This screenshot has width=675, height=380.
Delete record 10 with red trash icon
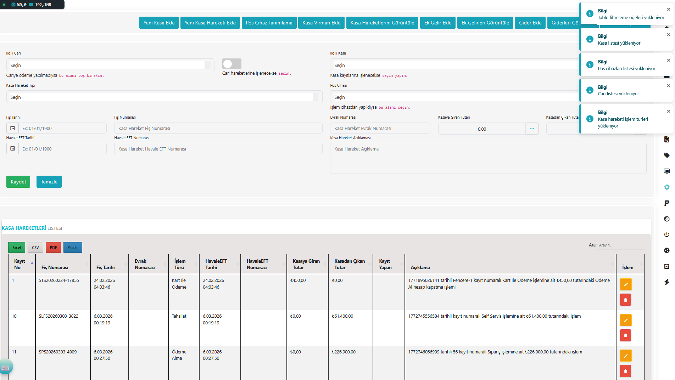(x=625, y=335)
